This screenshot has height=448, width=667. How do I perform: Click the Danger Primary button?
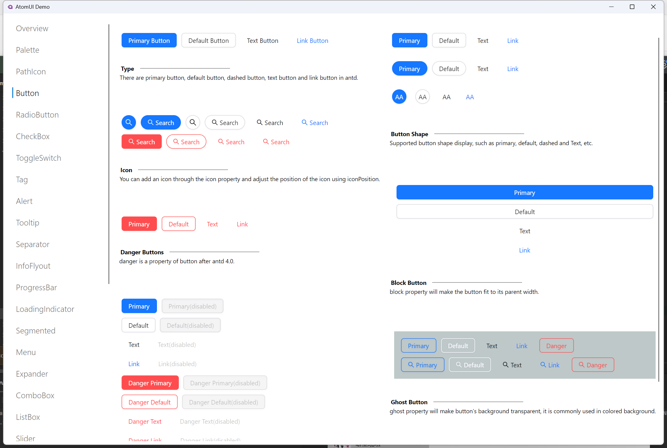pos(150,383)
